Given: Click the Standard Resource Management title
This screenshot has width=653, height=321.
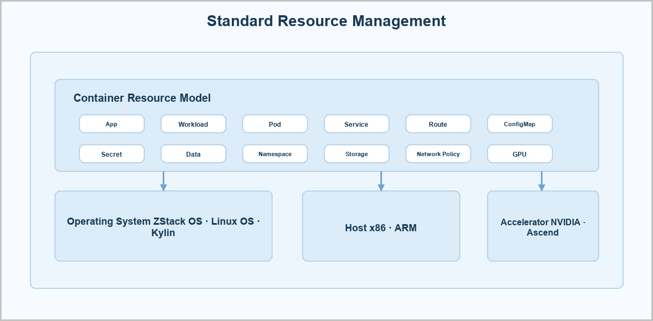Looking at the screenshot, I should [326, 21].
